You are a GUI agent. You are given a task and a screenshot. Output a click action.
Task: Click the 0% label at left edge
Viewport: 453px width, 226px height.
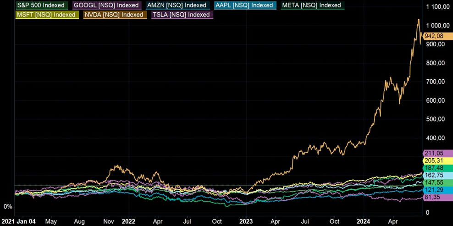8,207
